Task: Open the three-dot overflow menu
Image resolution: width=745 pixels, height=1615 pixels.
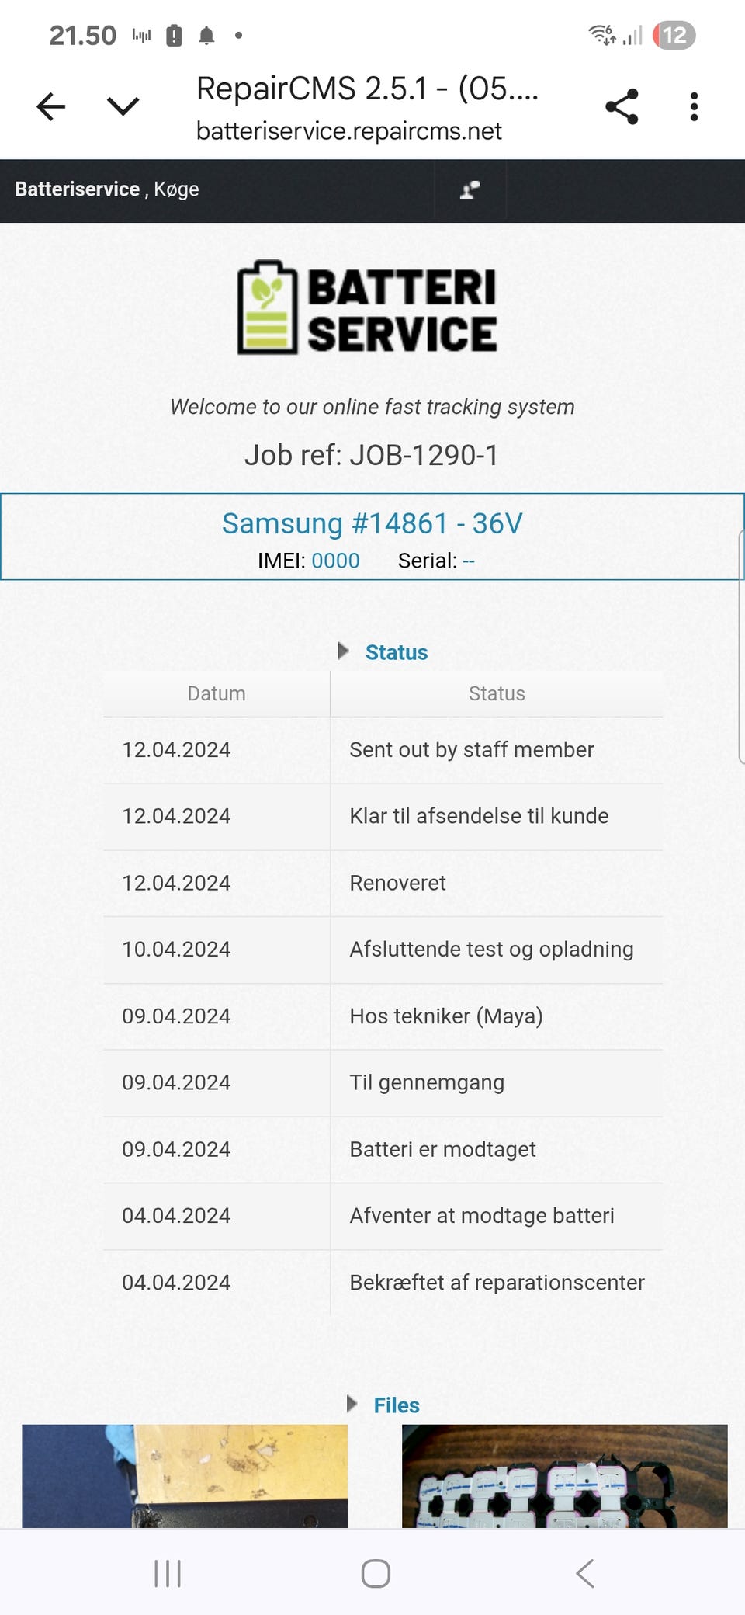Action: click(694, 106)
